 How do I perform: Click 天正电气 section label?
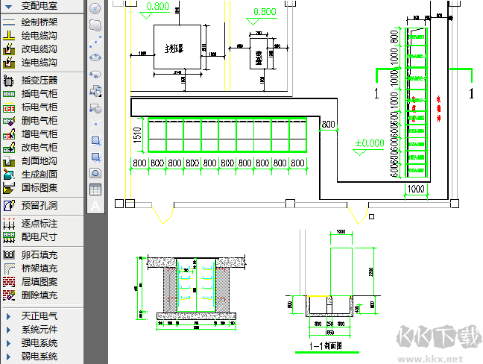[40, 316]
